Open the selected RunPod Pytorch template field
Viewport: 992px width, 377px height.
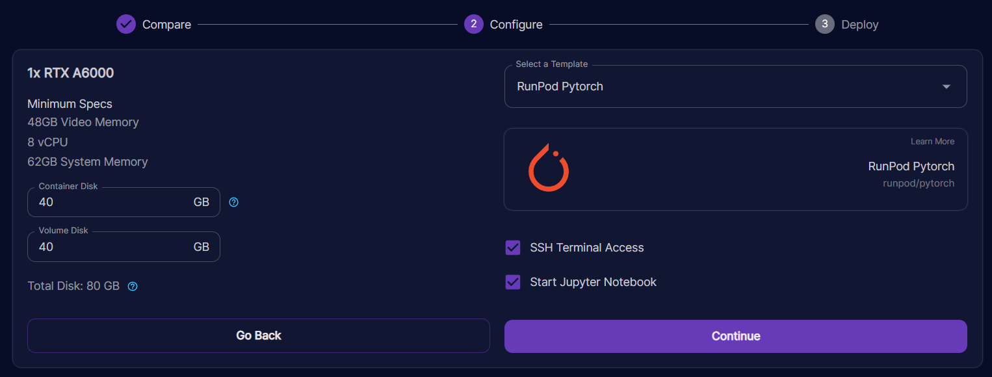[715, 87]
